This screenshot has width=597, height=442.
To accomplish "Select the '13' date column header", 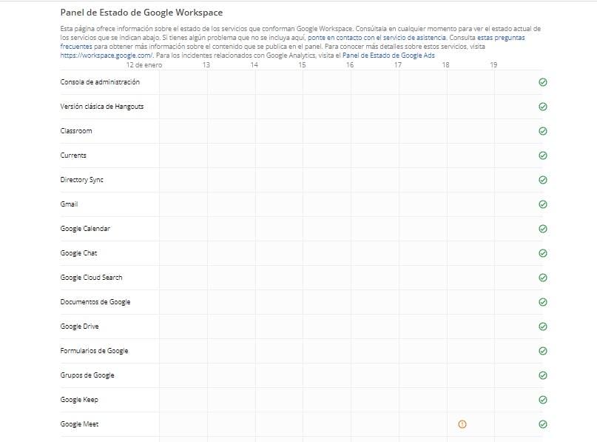I will coord(206,65).
